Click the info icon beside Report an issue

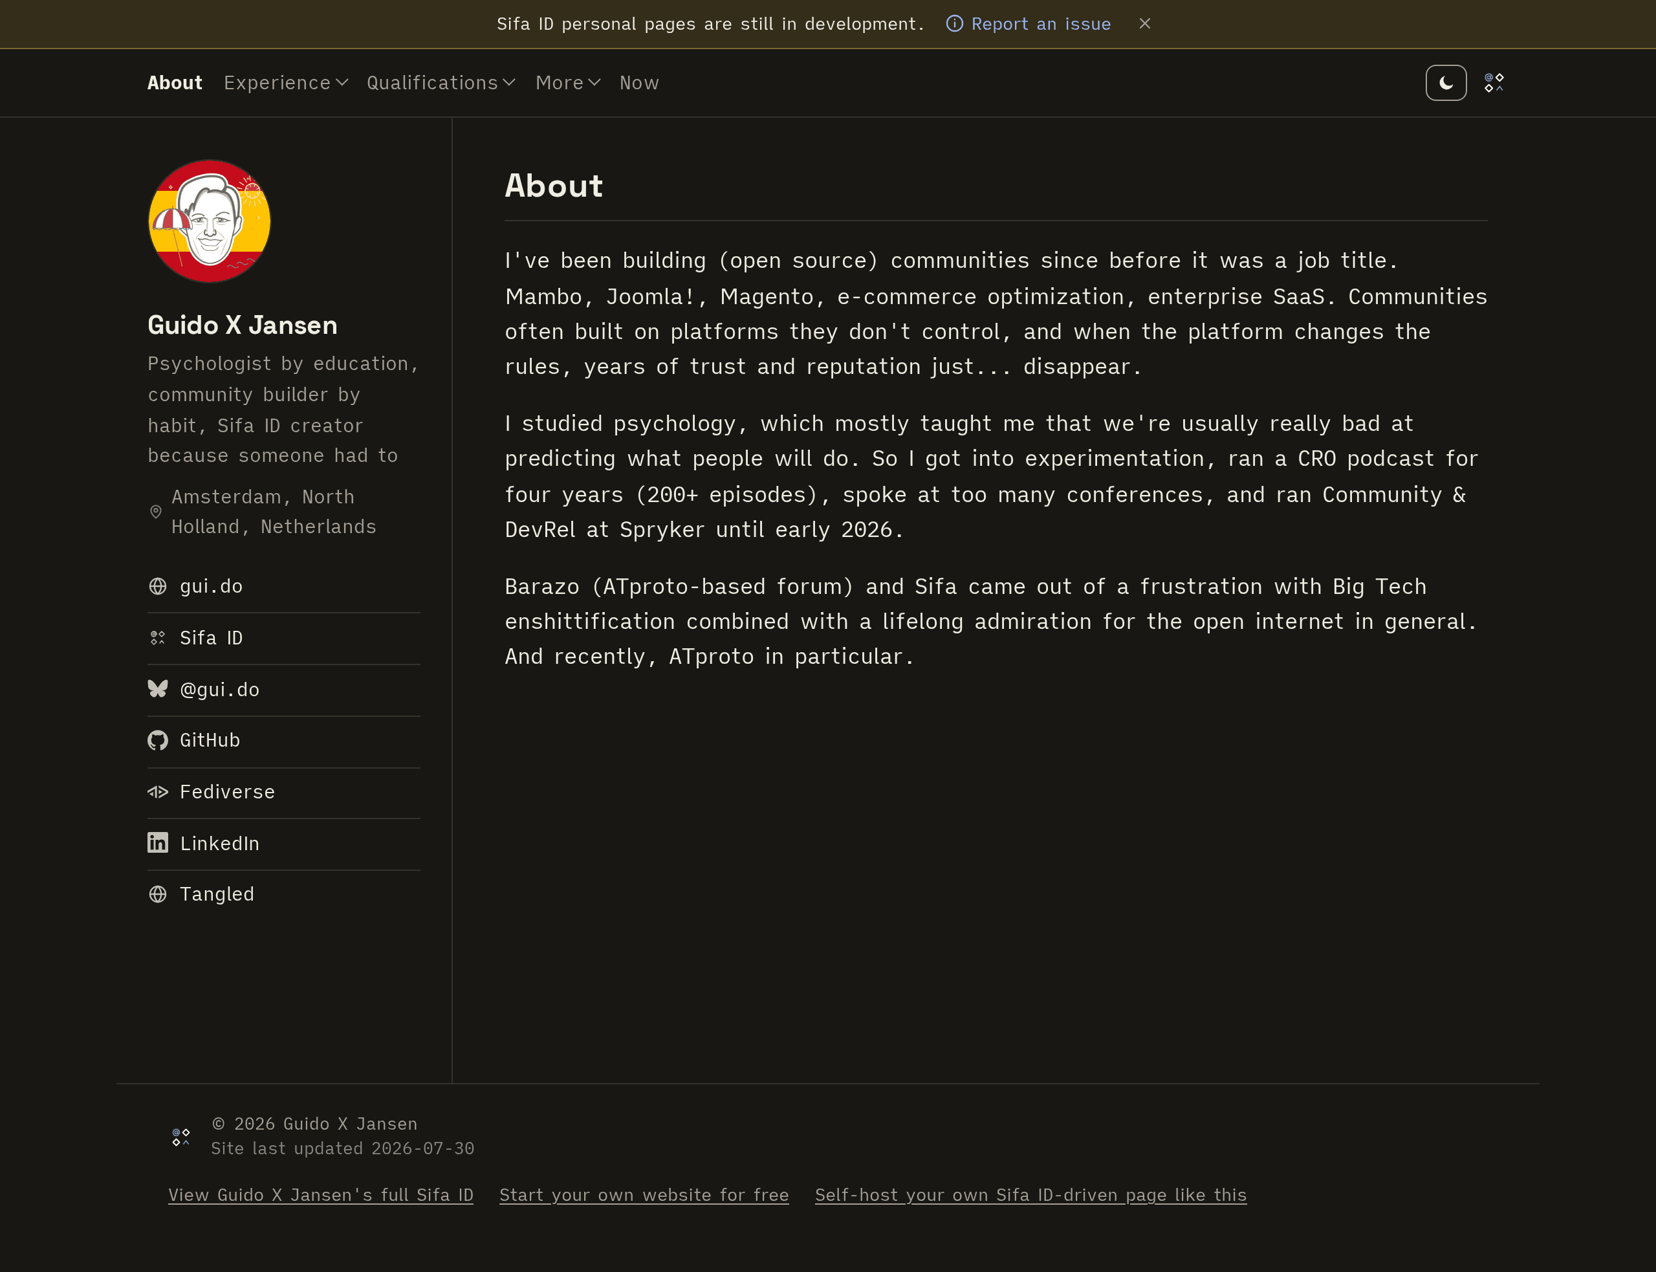pos(954,23)
